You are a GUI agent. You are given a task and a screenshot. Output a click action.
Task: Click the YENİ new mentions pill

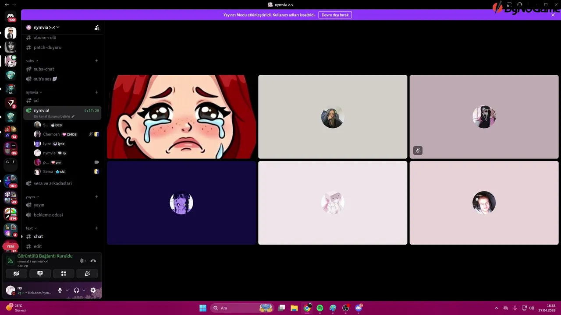pyautogui.click(x=11, y=246)
